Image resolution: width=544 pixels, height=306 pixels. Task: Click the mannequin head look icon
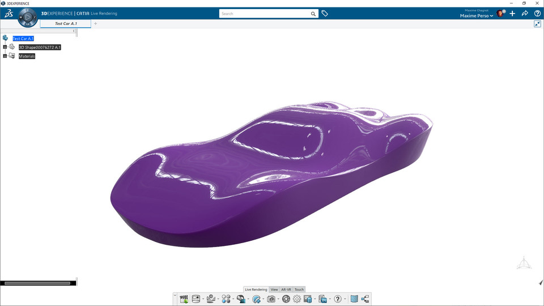point(241,299)
